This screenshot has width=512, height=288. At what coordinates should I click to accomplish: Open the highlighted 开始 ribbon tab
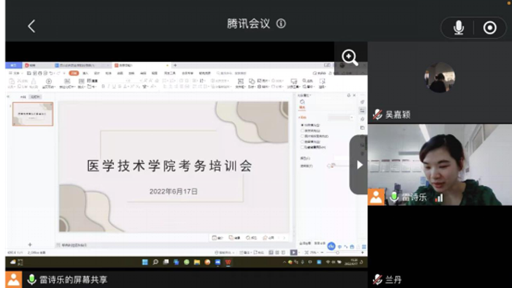pyautogui.click(x=74, y=73)
